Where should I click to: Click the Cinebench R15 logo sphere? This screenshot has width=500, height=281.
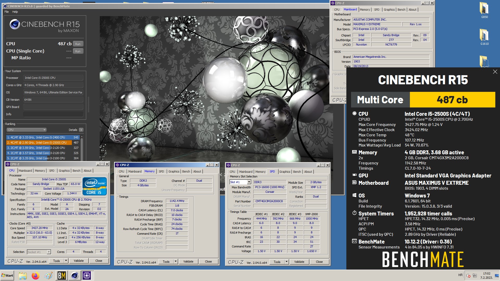pyautogui.click(x=15, y=24)
